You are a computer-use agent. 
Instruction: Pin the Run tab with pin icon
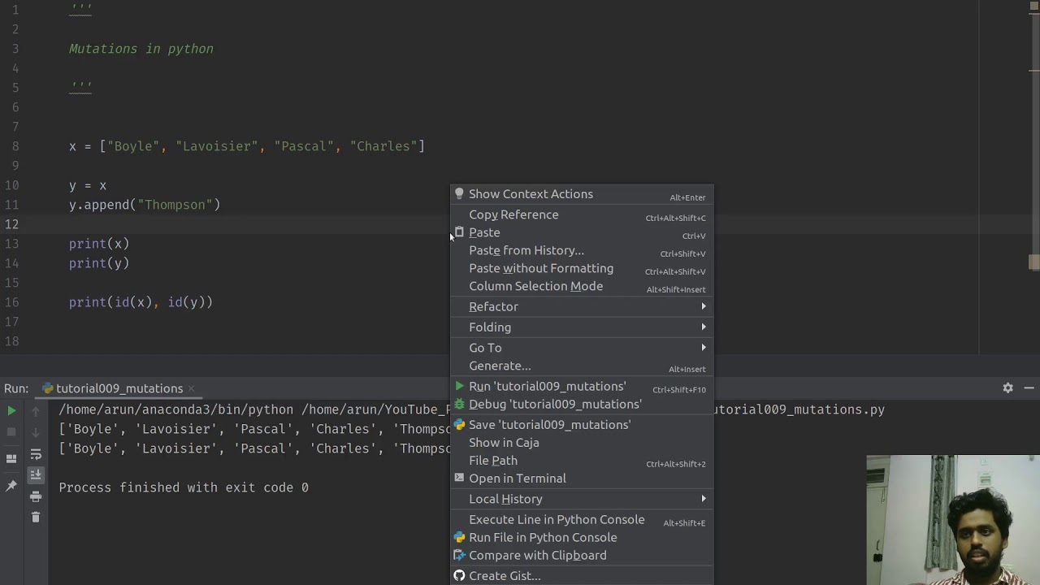tap(11, 486)
